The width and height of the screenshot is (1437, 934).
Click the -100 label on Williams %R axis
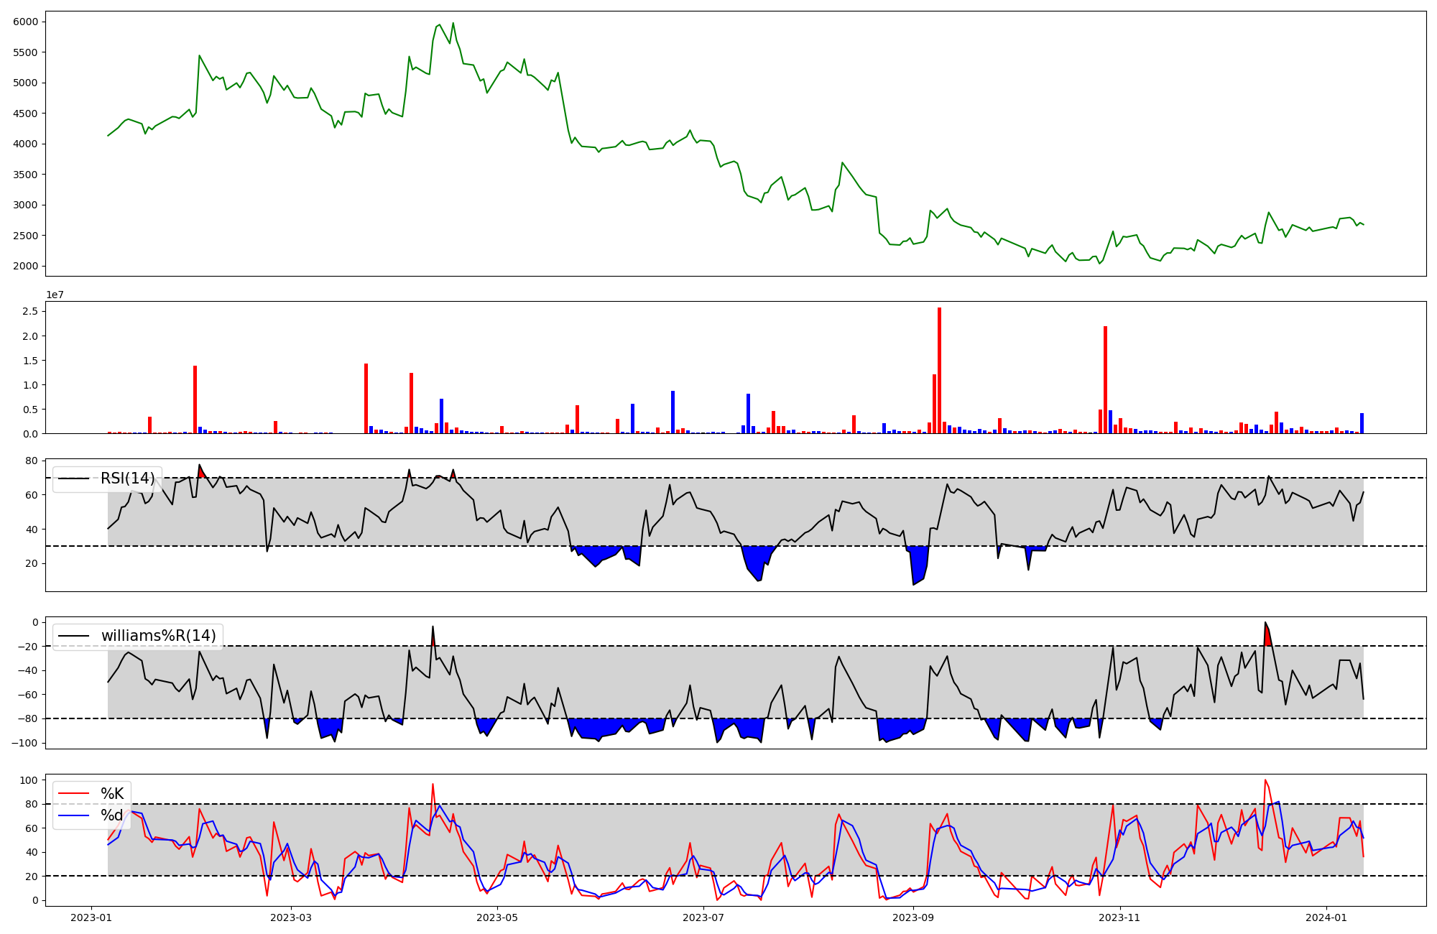tap(25, 743)
